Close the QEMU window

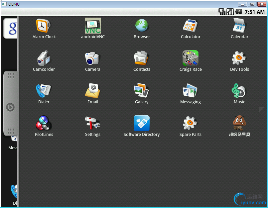(x=261, y=4)
